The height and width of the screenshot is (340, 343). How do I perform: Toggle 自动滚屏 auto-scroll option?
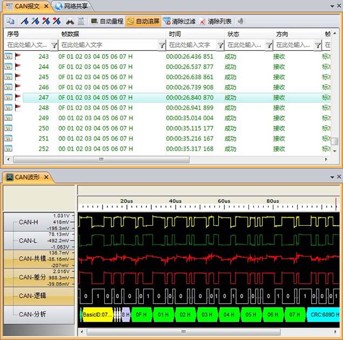click(x=143, y=22)
